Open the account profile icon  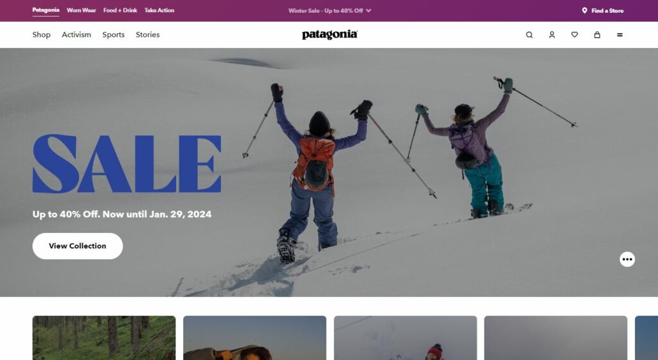click(552, 35)
